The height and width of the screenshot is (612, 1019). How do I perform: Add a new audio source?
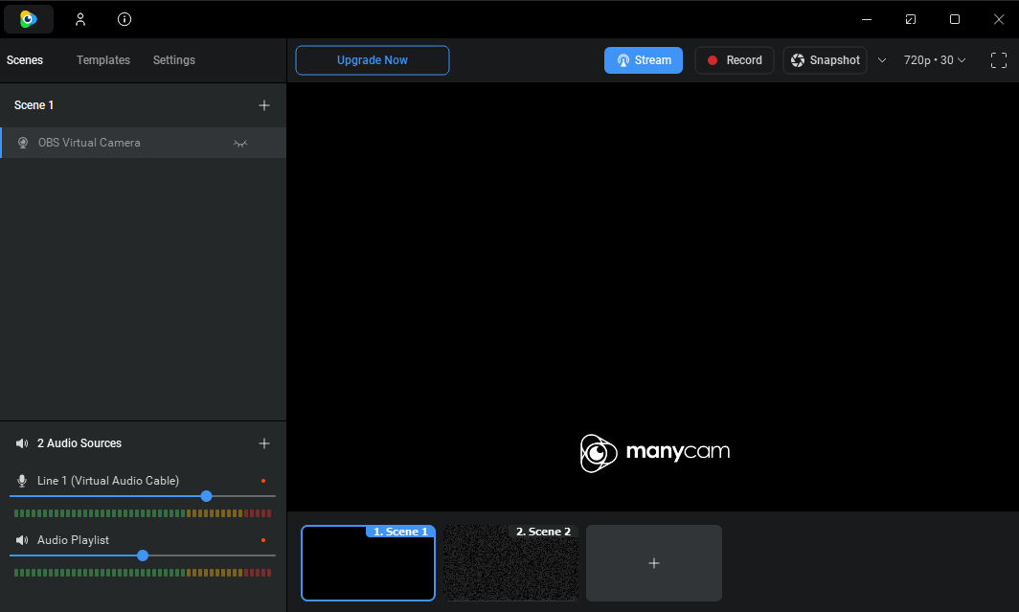[264, 443]
